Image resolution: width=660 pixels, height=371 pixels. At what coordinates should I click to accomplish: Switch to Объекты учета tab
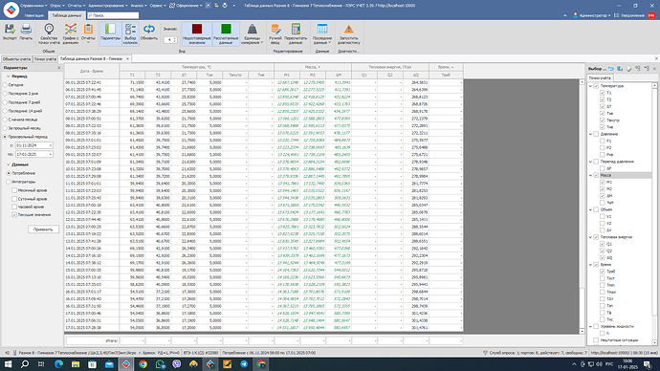click(x=16, y=59)
